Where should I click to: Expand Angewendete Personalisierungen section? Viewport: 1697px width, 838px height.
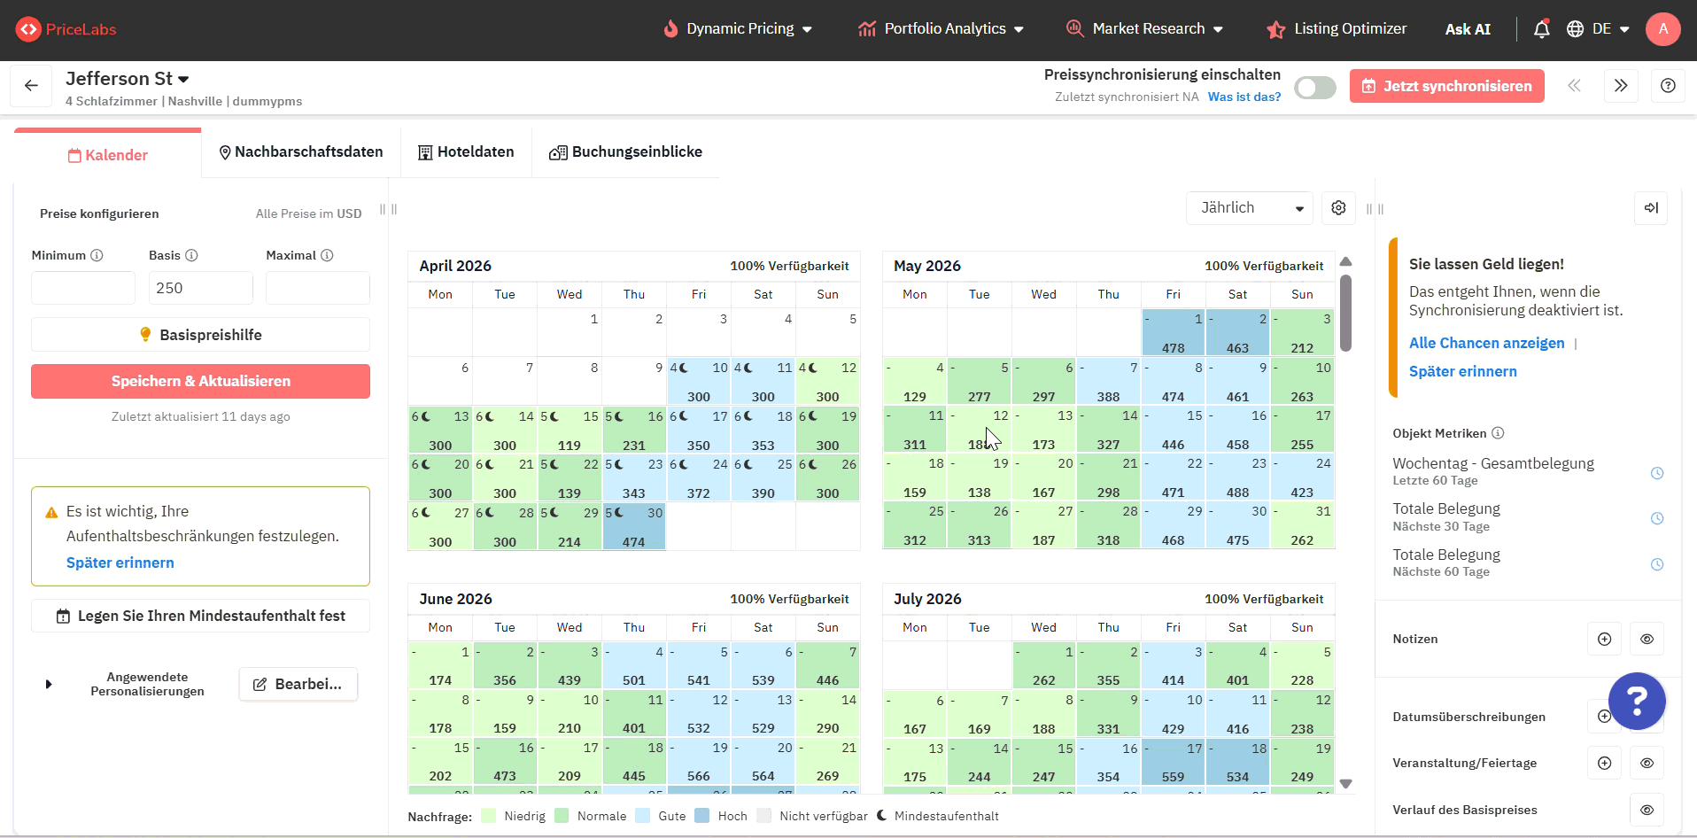(49, 684)
